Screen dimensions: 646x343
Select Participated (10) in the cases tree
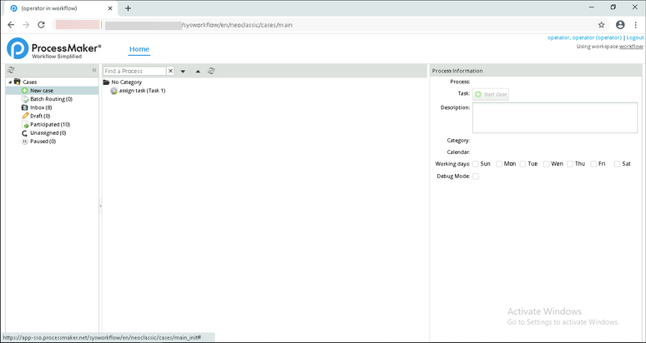click(49, 124)
